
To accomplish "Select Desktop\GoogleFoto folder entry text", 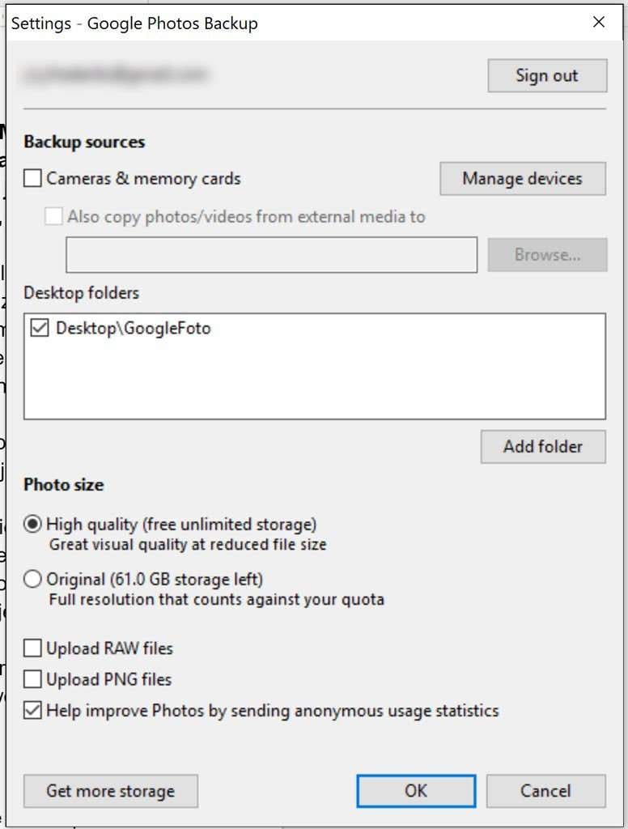I will click(x=134, y=329).
